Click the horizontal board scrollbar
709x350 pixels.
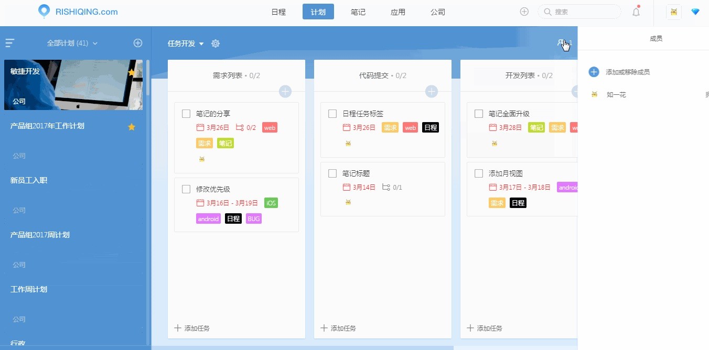pos(303,347)
